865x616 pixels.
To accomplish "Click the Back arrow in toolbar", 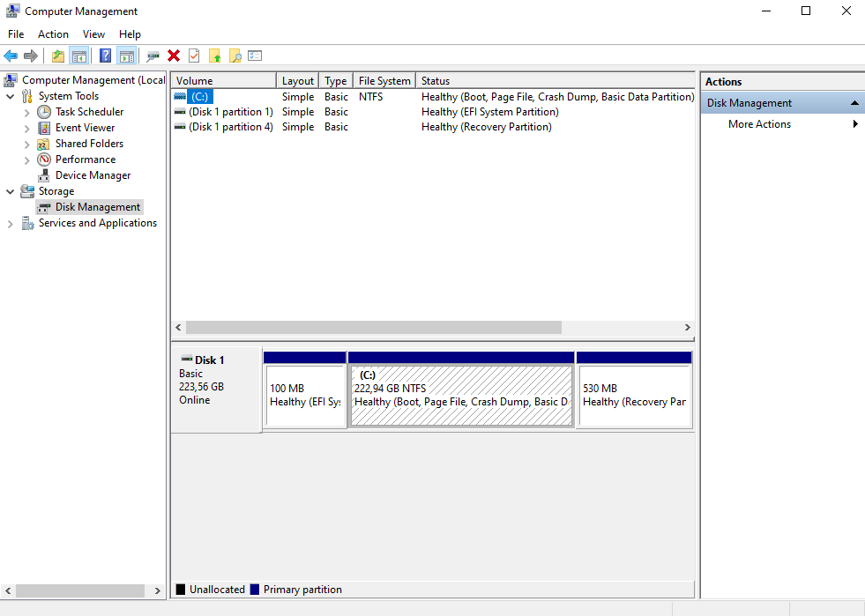I will pyautogui.click(x=11, y=56).
